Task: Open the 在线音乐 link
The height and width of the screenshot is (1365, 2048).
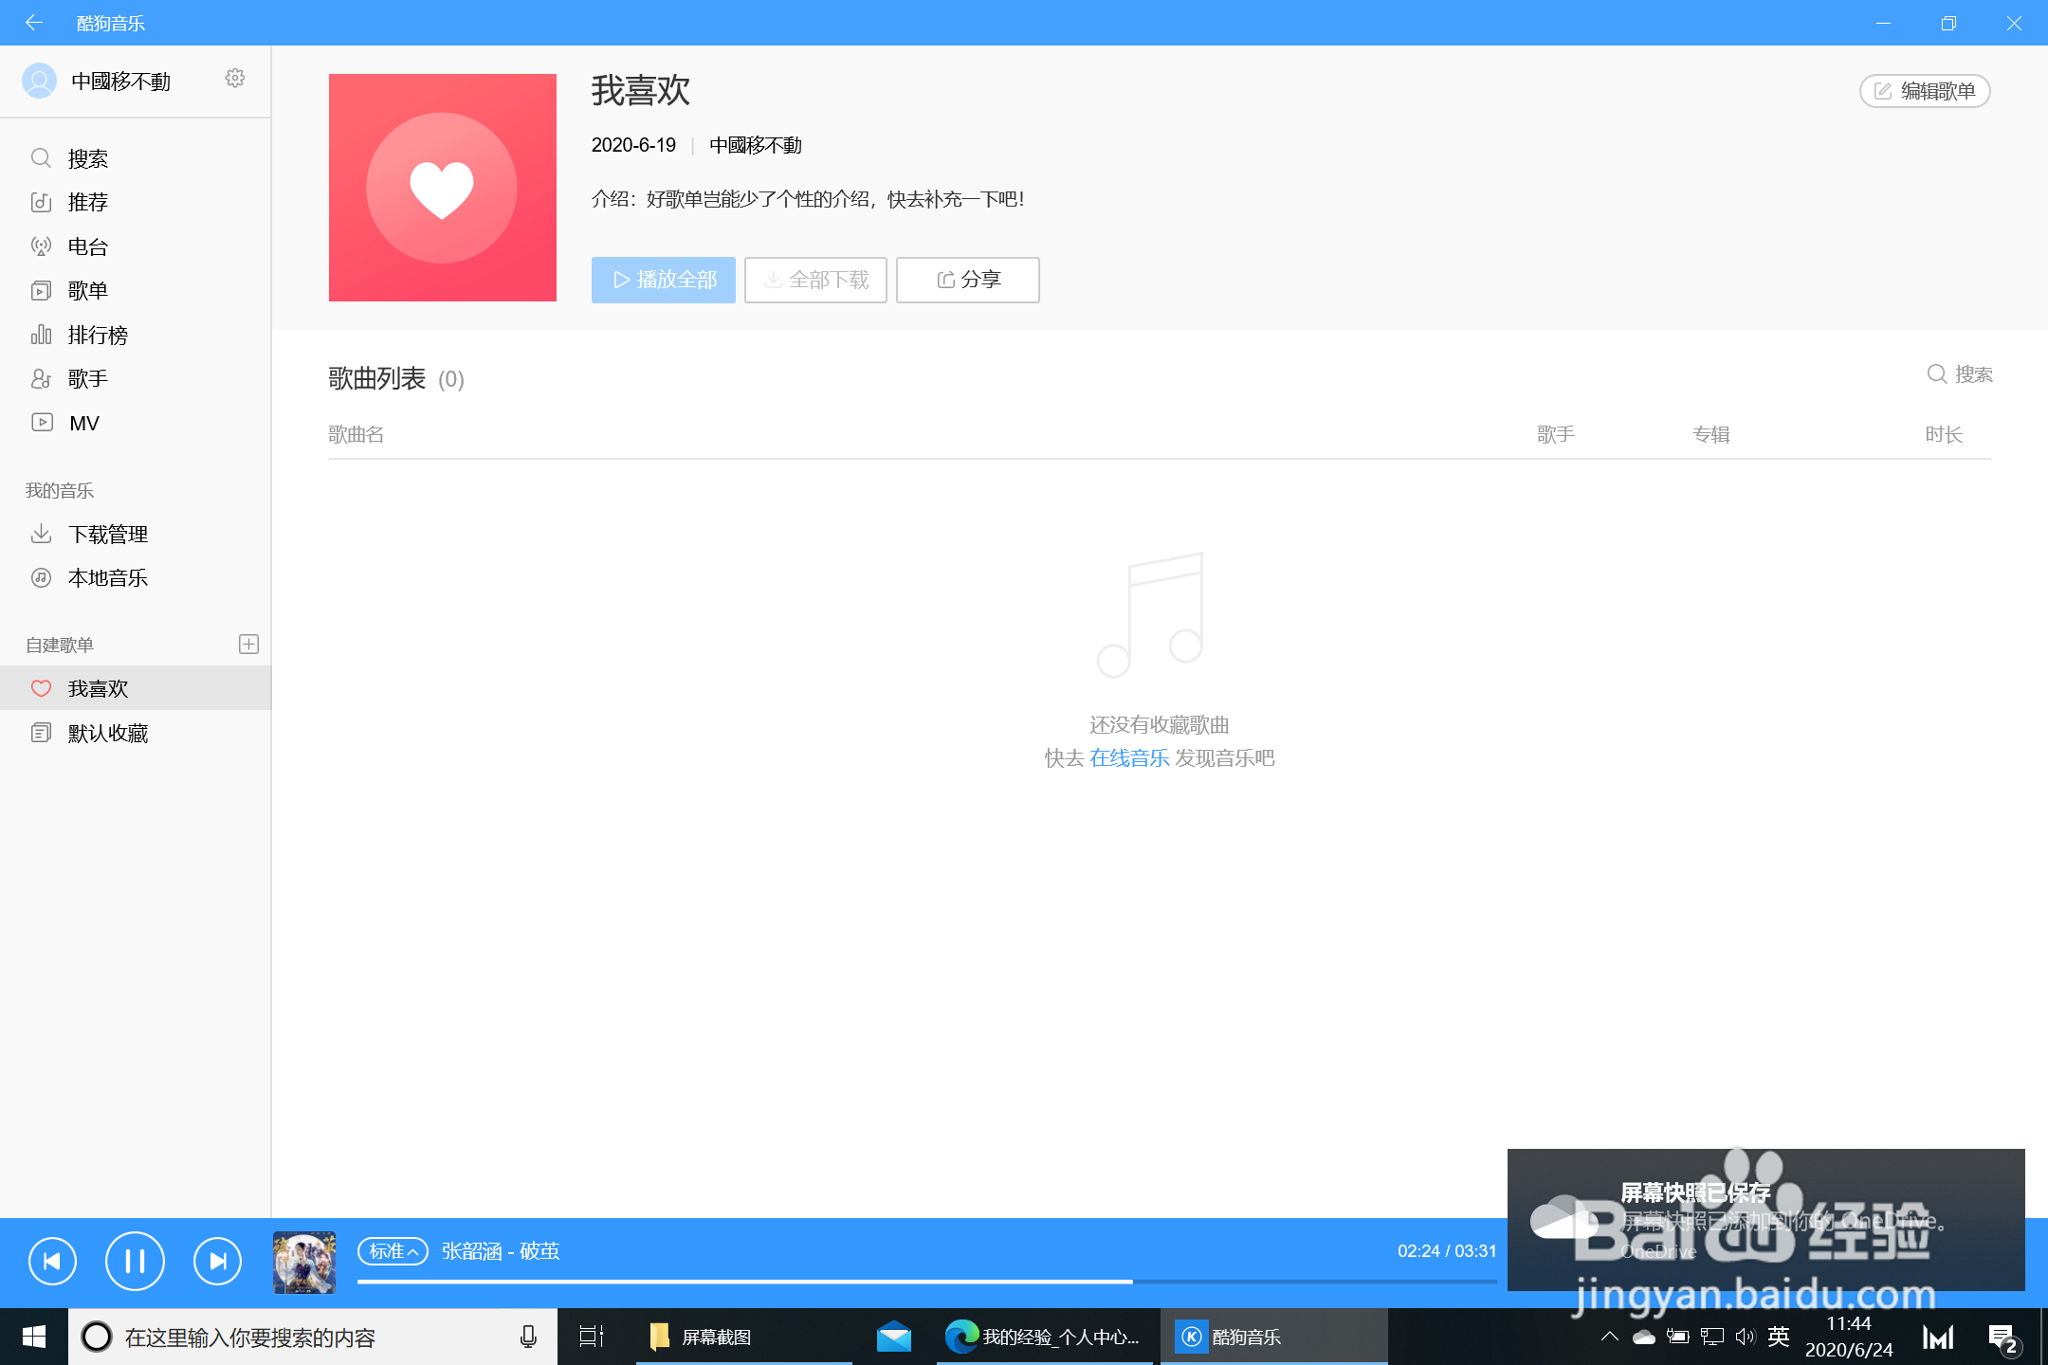Action: (1128, 758)
